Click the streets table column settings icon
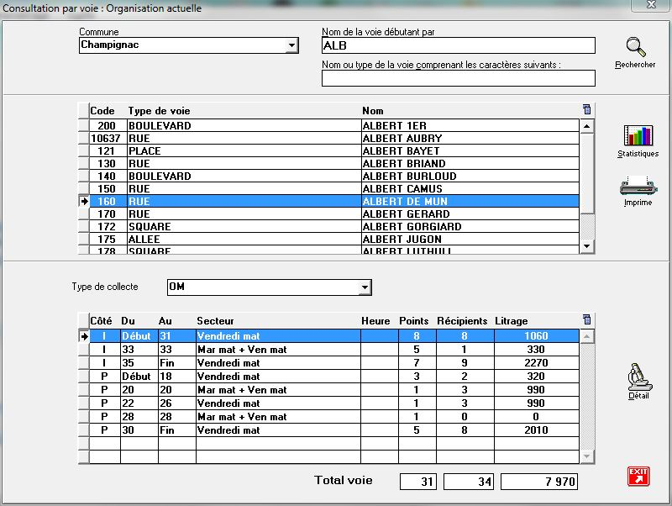 [x=586, y=110]
